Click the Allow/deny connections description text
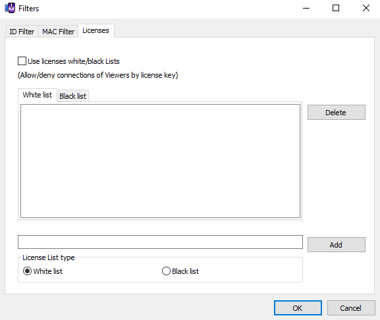 coord(98,75)
